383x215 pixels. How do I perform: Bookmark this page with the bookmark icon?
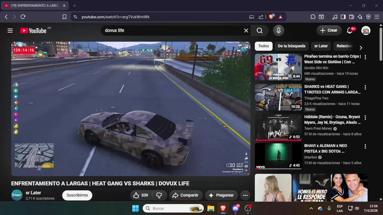pos(64,17)
